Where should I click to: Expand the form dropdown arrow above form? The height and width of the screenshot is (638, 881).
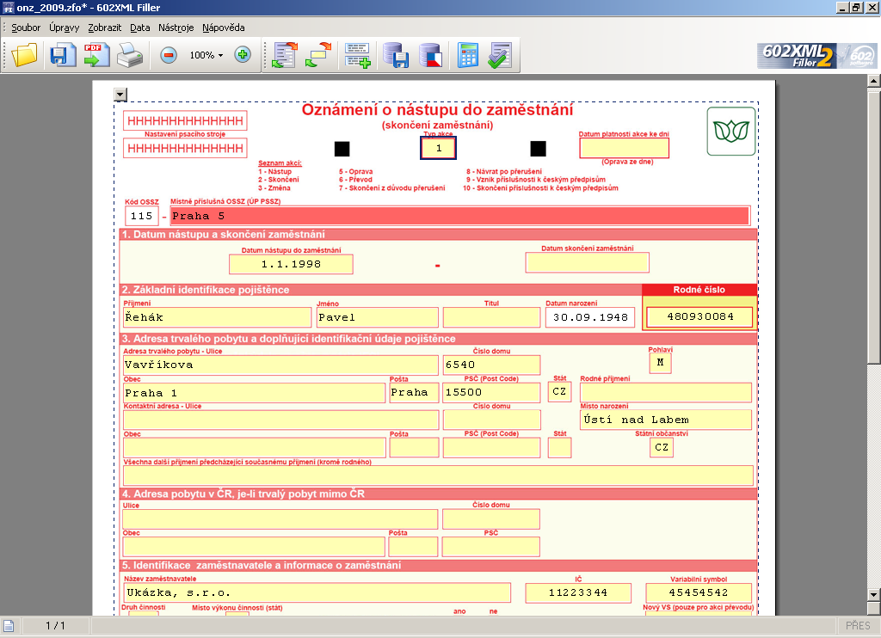click(120, 95)
